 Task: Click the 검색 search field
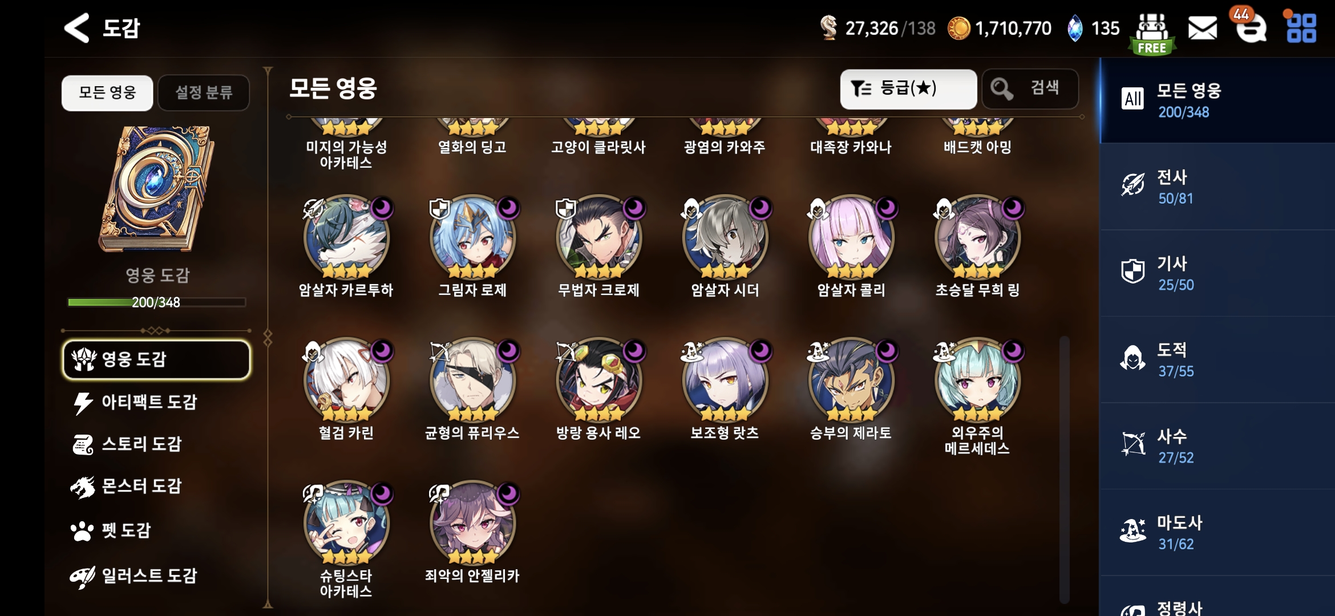pyautogui.click(x=1030, y=89)
